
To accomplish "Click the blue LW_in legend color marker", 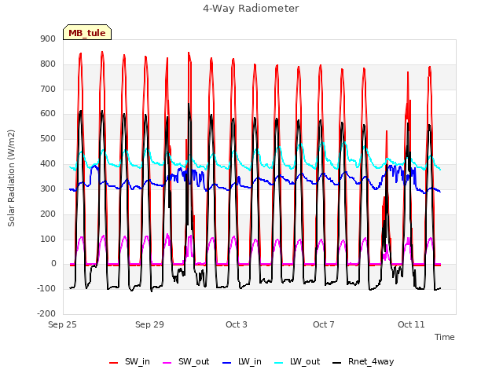I will (x=227, y=363).
